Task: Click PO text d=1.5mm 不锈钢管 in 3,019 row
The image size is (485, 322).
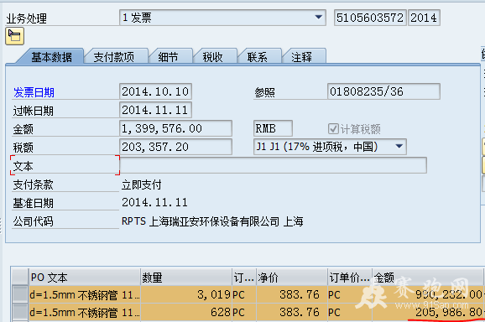Action: pos(84,294)
